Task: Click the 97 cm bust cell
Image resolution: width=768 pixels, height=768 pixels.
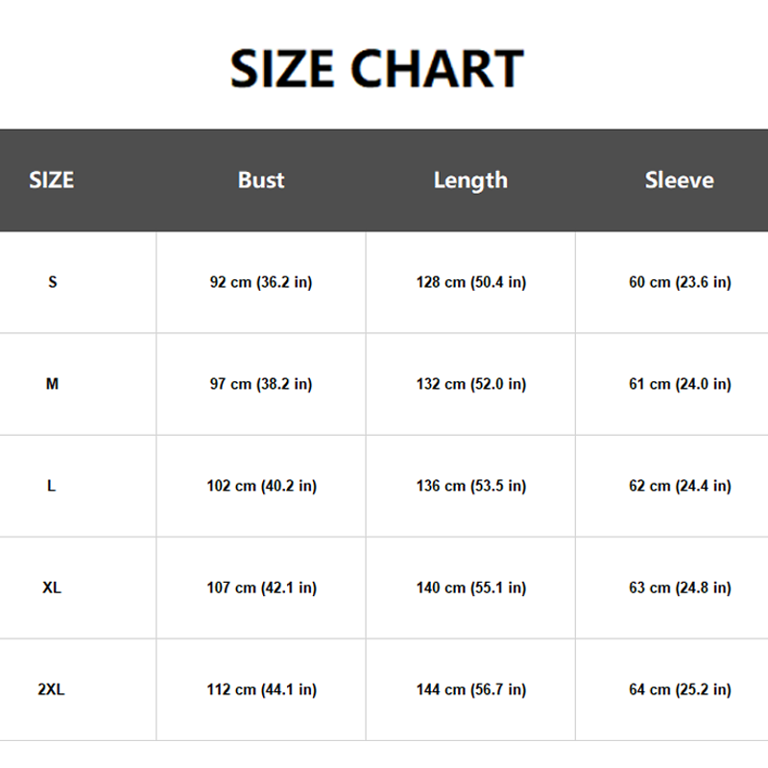Action: point(261,384)
